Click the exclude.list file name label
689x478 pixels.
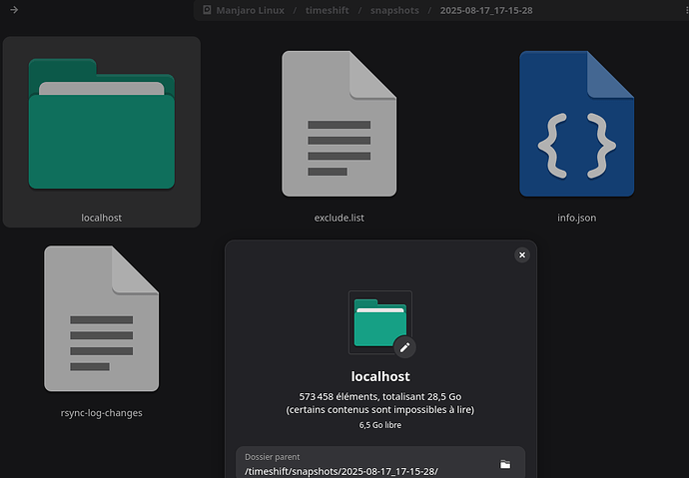click(x=339, y=218)
